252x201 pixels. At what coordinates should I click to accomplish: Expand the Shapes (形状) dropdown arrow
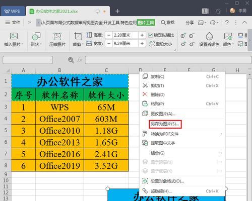41,44
